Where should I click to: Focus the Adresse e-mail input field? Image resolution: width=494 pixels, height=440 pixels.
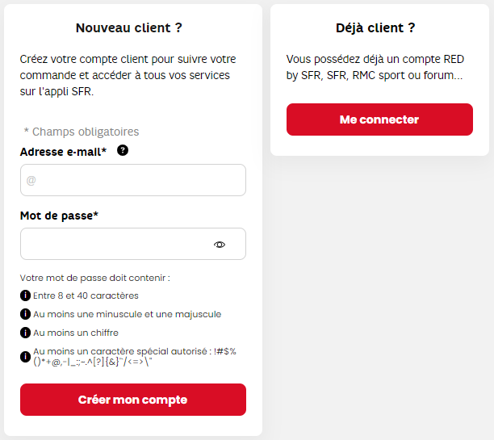point(133,180)
